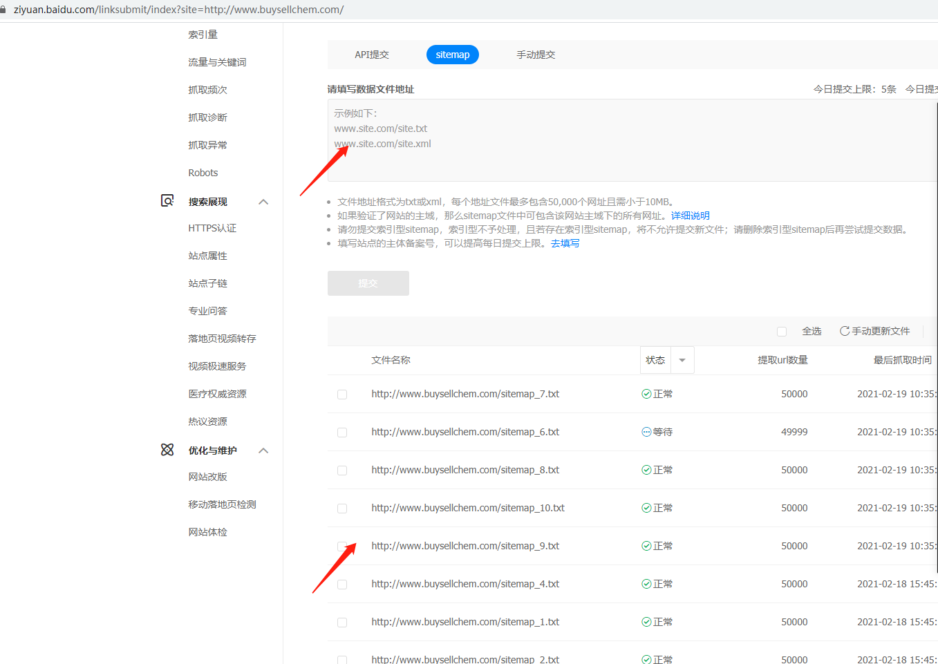Switch to the 手动提交 tab
The height and width of the screenshot is (664, 938).
[536, 55]
